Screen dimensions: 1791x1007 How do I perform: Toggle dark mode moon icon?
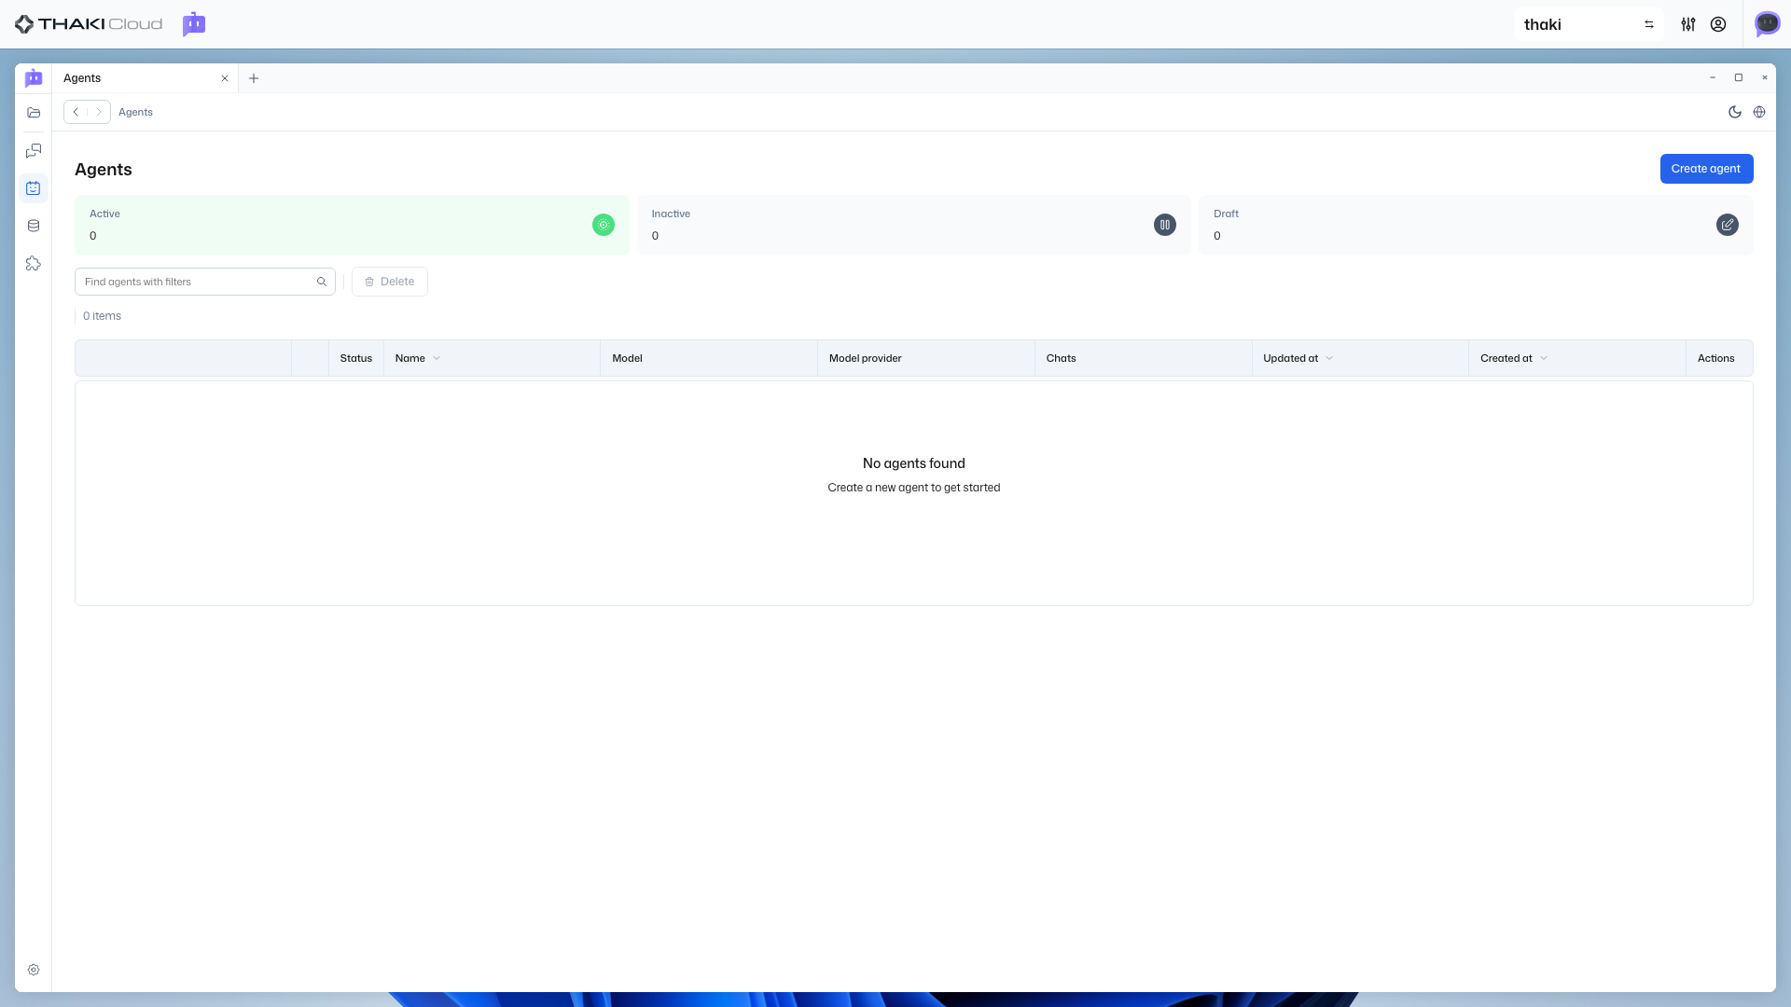pyautogui.click(x=1735, y=112)
